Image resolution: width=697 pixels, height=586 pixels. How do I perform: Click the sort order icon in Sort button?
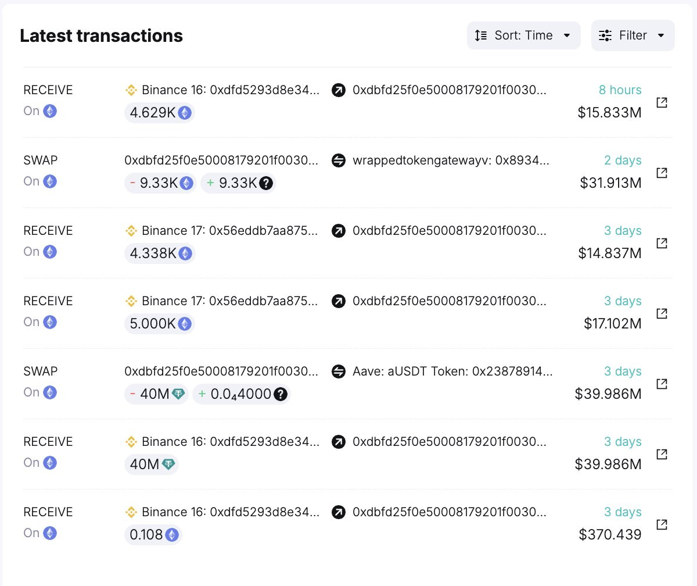pos(481,35)
